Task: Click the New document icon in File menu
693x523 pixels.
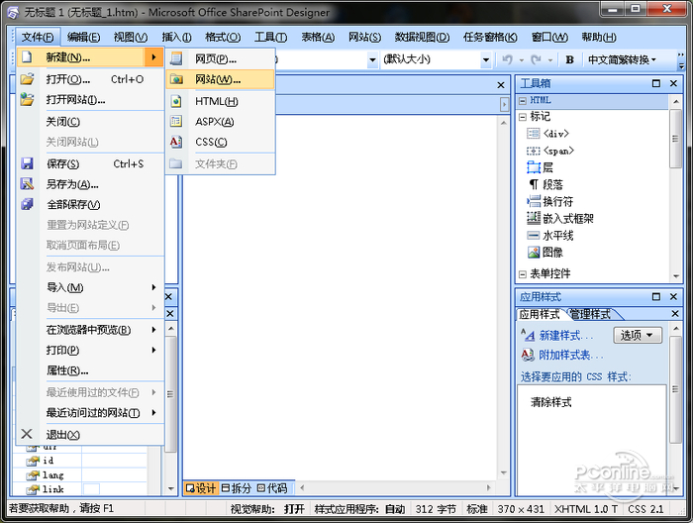Action: pyautogui.click(x=27, y=57)
